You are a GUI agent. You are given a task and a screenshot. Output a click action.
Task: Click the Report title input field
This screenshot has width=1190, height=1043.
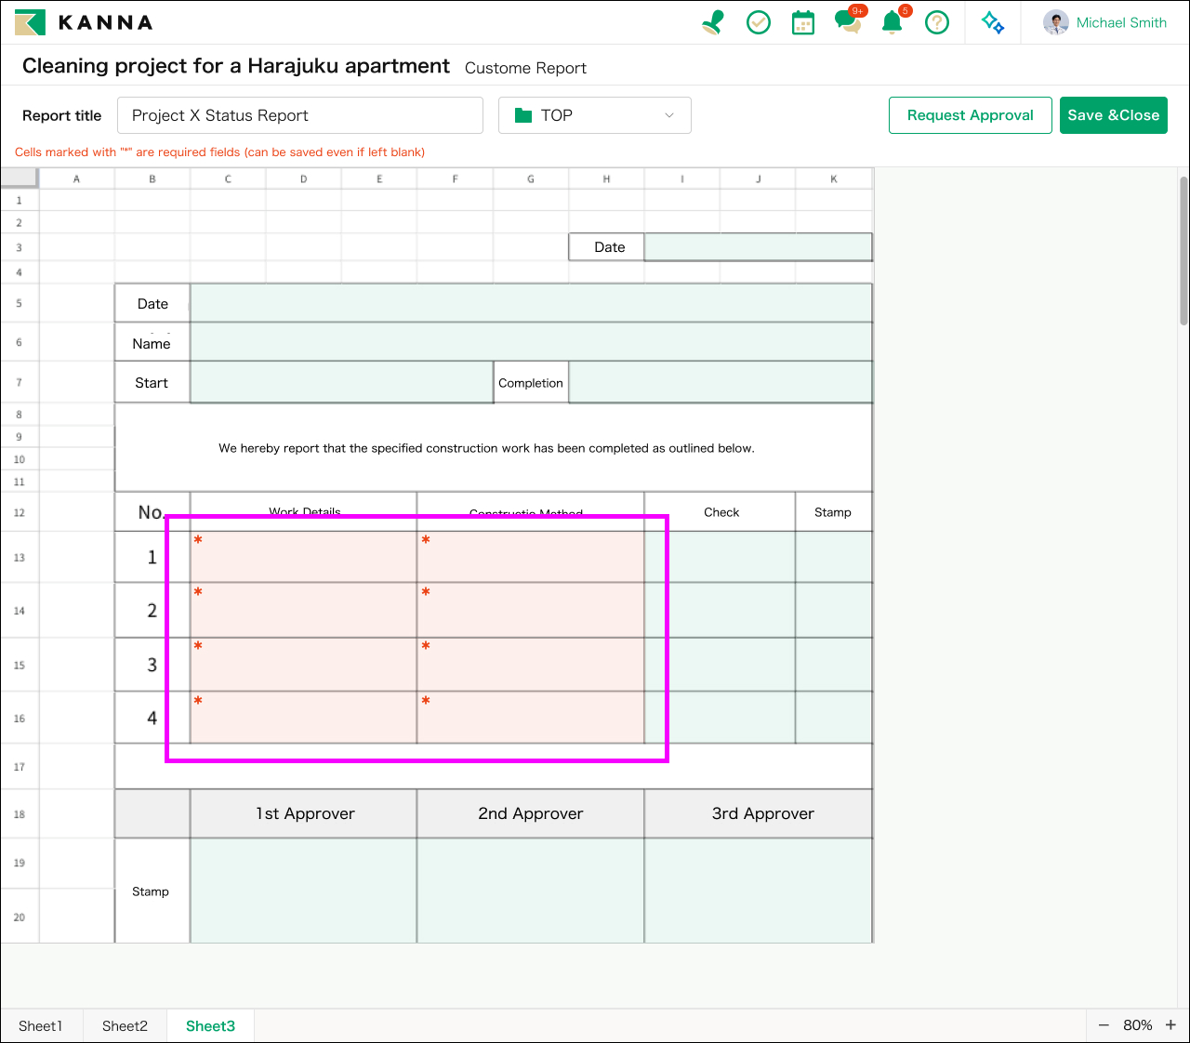click(299, 115)
